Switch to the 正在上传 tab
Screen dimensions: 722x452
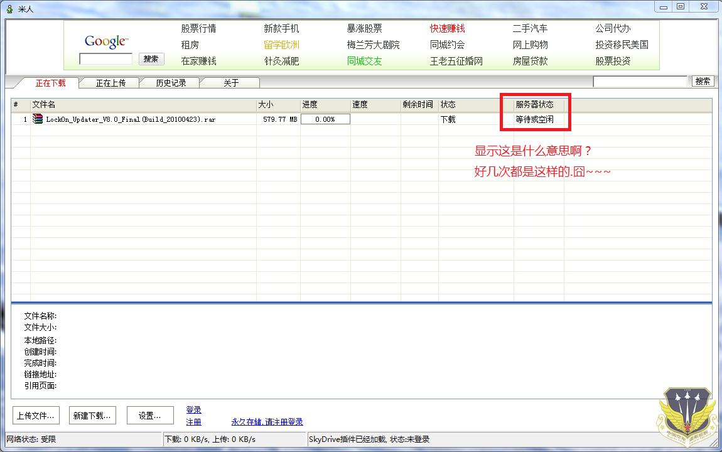[x=110, y=83]
